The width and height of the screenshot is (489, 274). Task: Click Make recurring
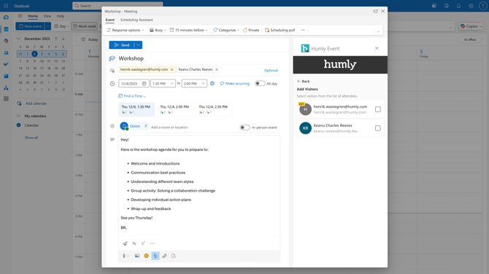click(234, 84)
